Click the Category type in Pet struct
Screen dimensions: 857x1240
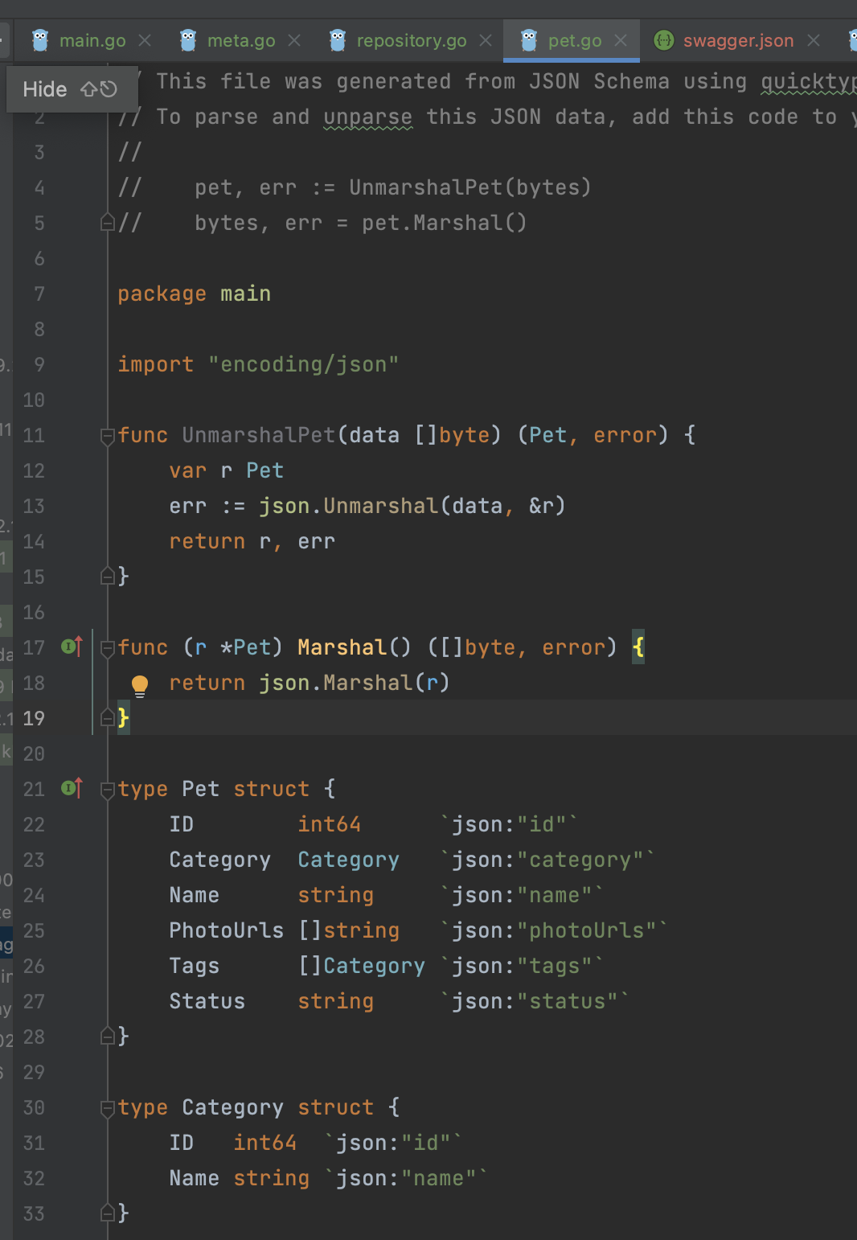tap(348, 860)
